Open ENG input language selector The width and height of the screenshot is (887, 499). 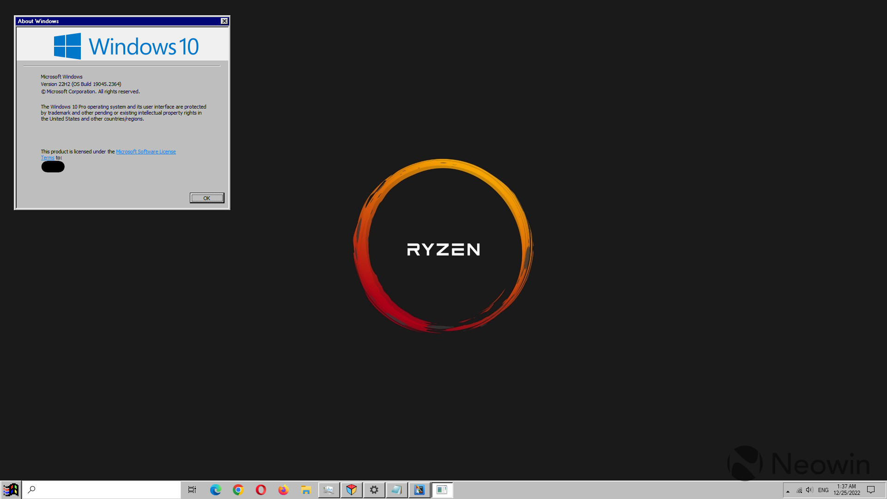coord(823,490)
